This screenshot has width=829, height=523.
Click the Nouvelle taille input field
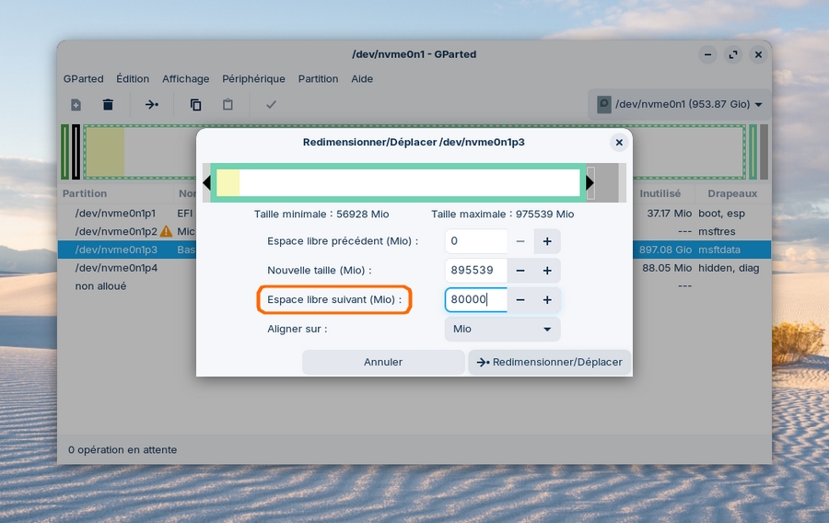pos(475,271)
